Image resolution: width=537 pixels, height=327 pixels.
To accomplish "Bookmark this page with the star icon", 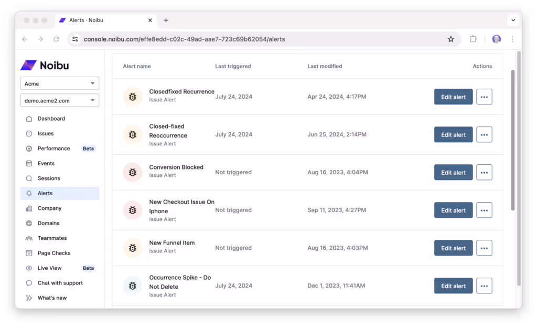I will point(450,39).
